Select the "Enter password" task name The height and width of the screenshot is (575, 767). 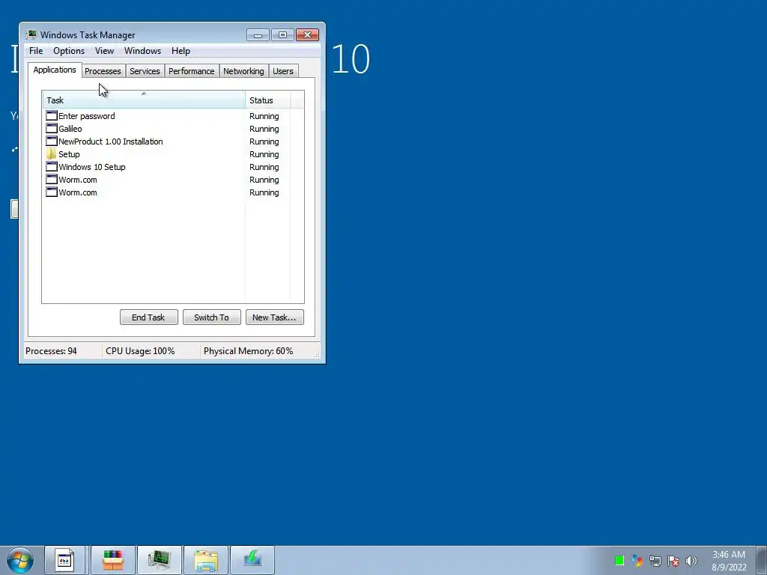click(87, 116)
